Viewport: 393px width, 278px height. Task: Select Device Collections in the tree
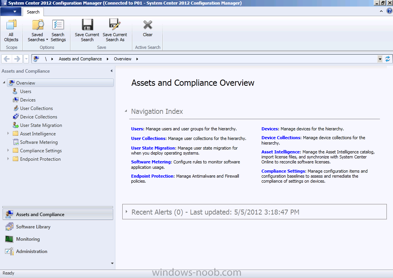38,117
